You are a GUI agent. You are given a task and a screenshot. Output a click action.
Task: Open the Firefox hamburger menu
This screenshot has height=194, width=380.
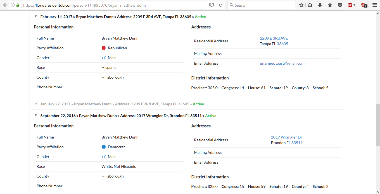[x=375, y=5]
